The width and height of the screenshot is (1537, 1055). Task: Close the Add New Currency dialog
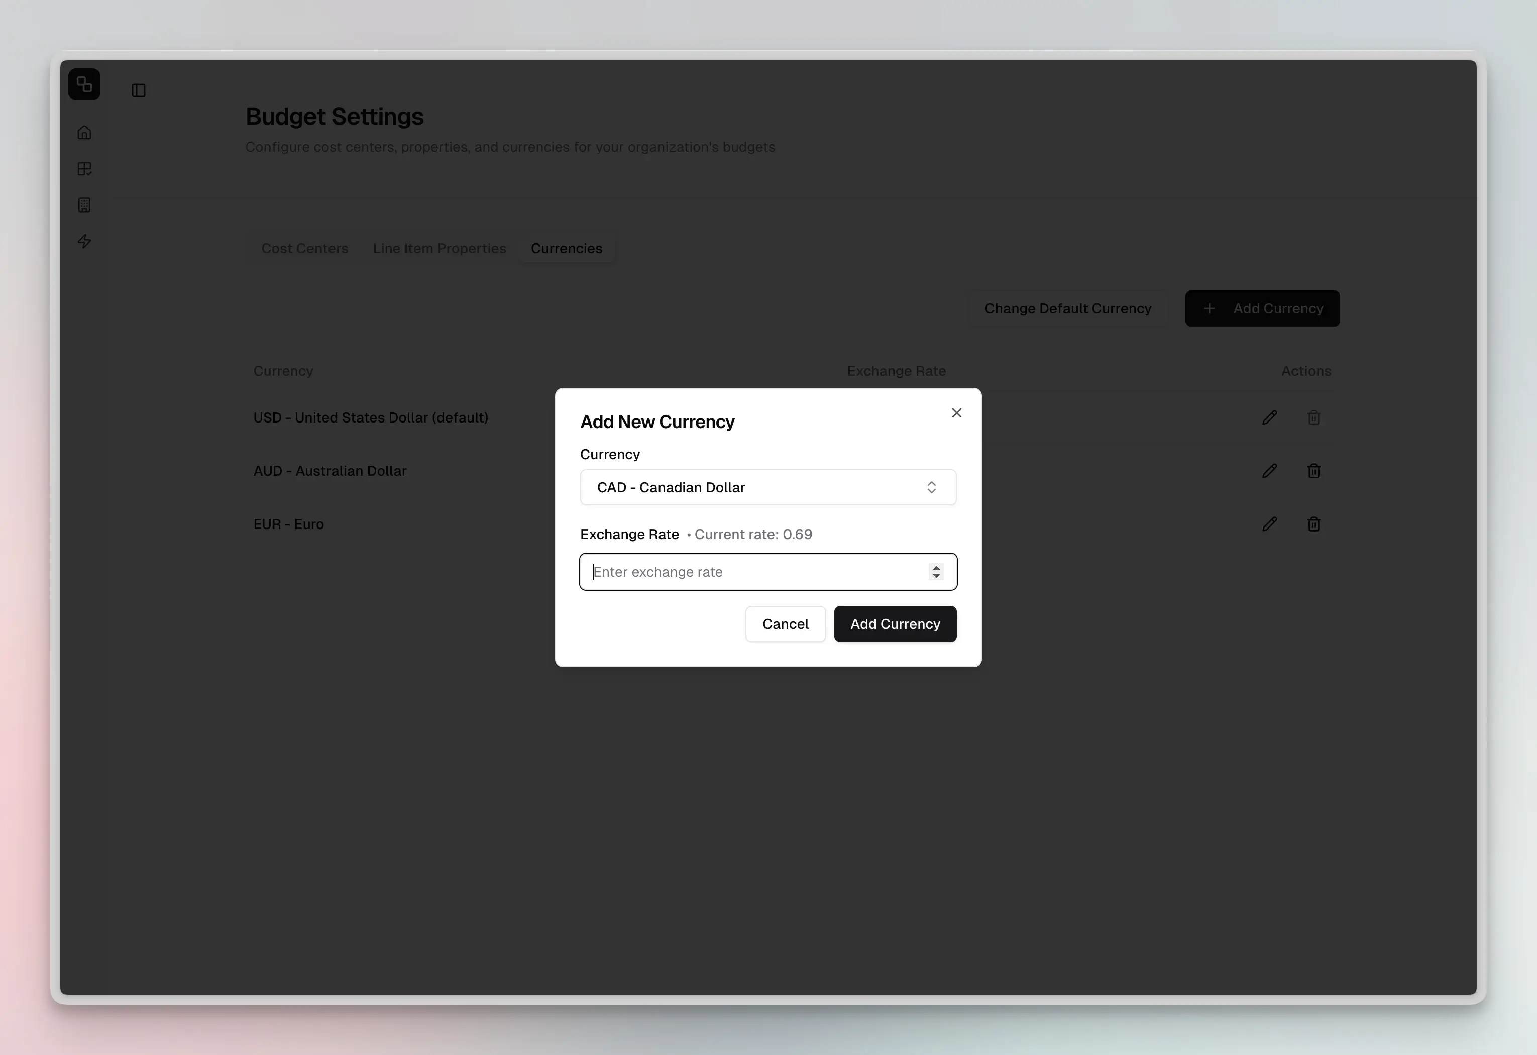pyautogui.click(x=956, y=413)
